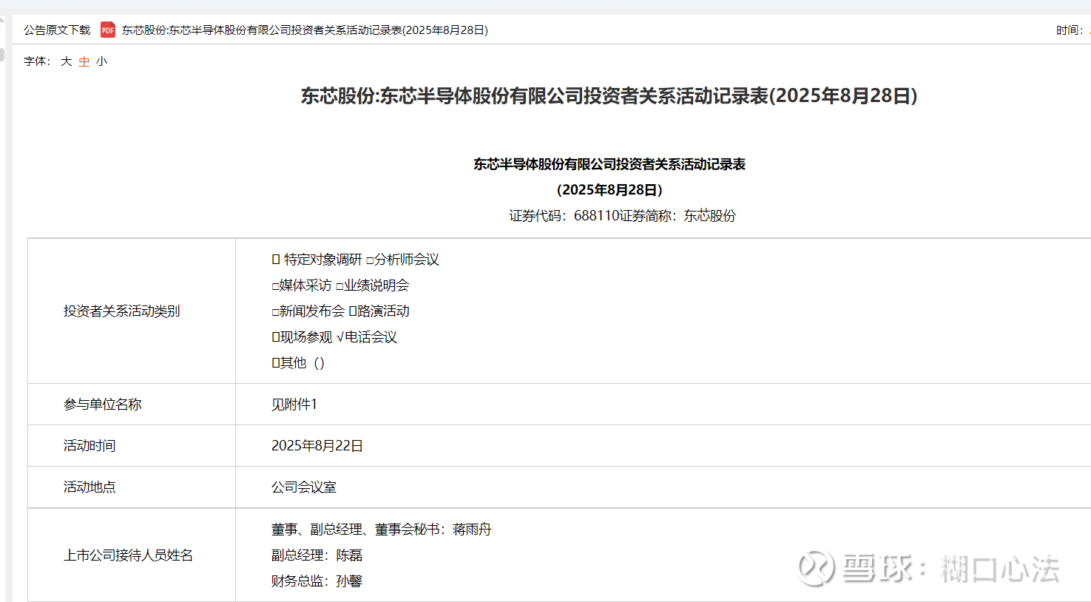
Task: Click the 时间 label at top right
Action: (1070, 30)
